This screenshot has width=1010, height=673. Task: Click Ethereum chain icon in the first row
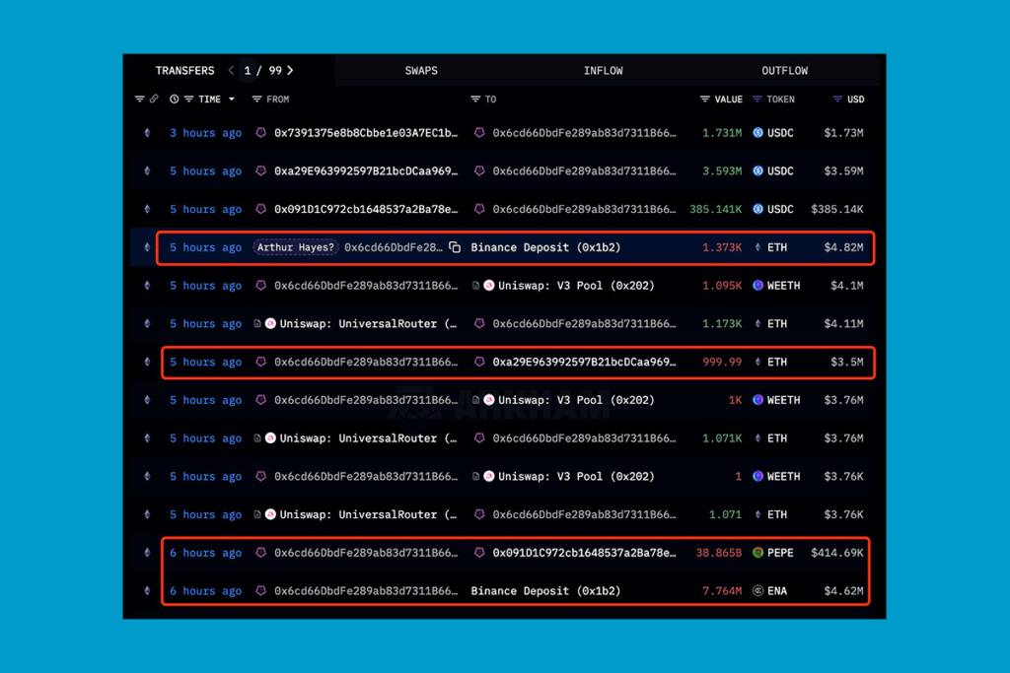[148, 133]
